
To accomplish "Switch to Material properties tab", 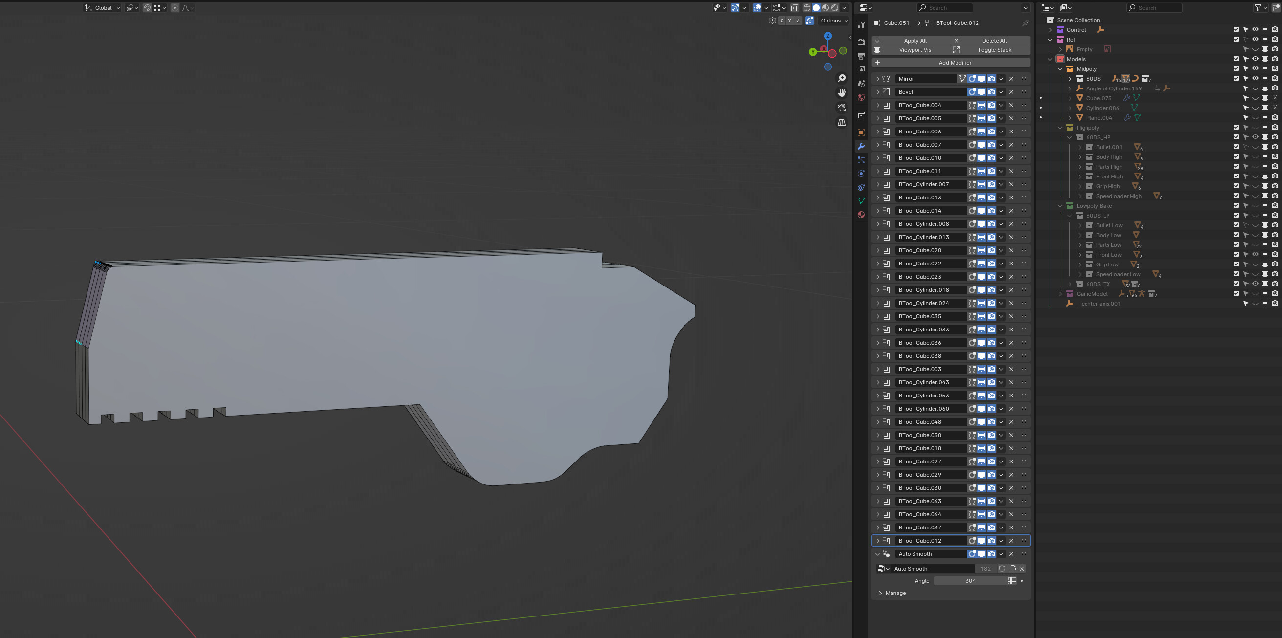I will pyautogui.click(x=861, y=215).
